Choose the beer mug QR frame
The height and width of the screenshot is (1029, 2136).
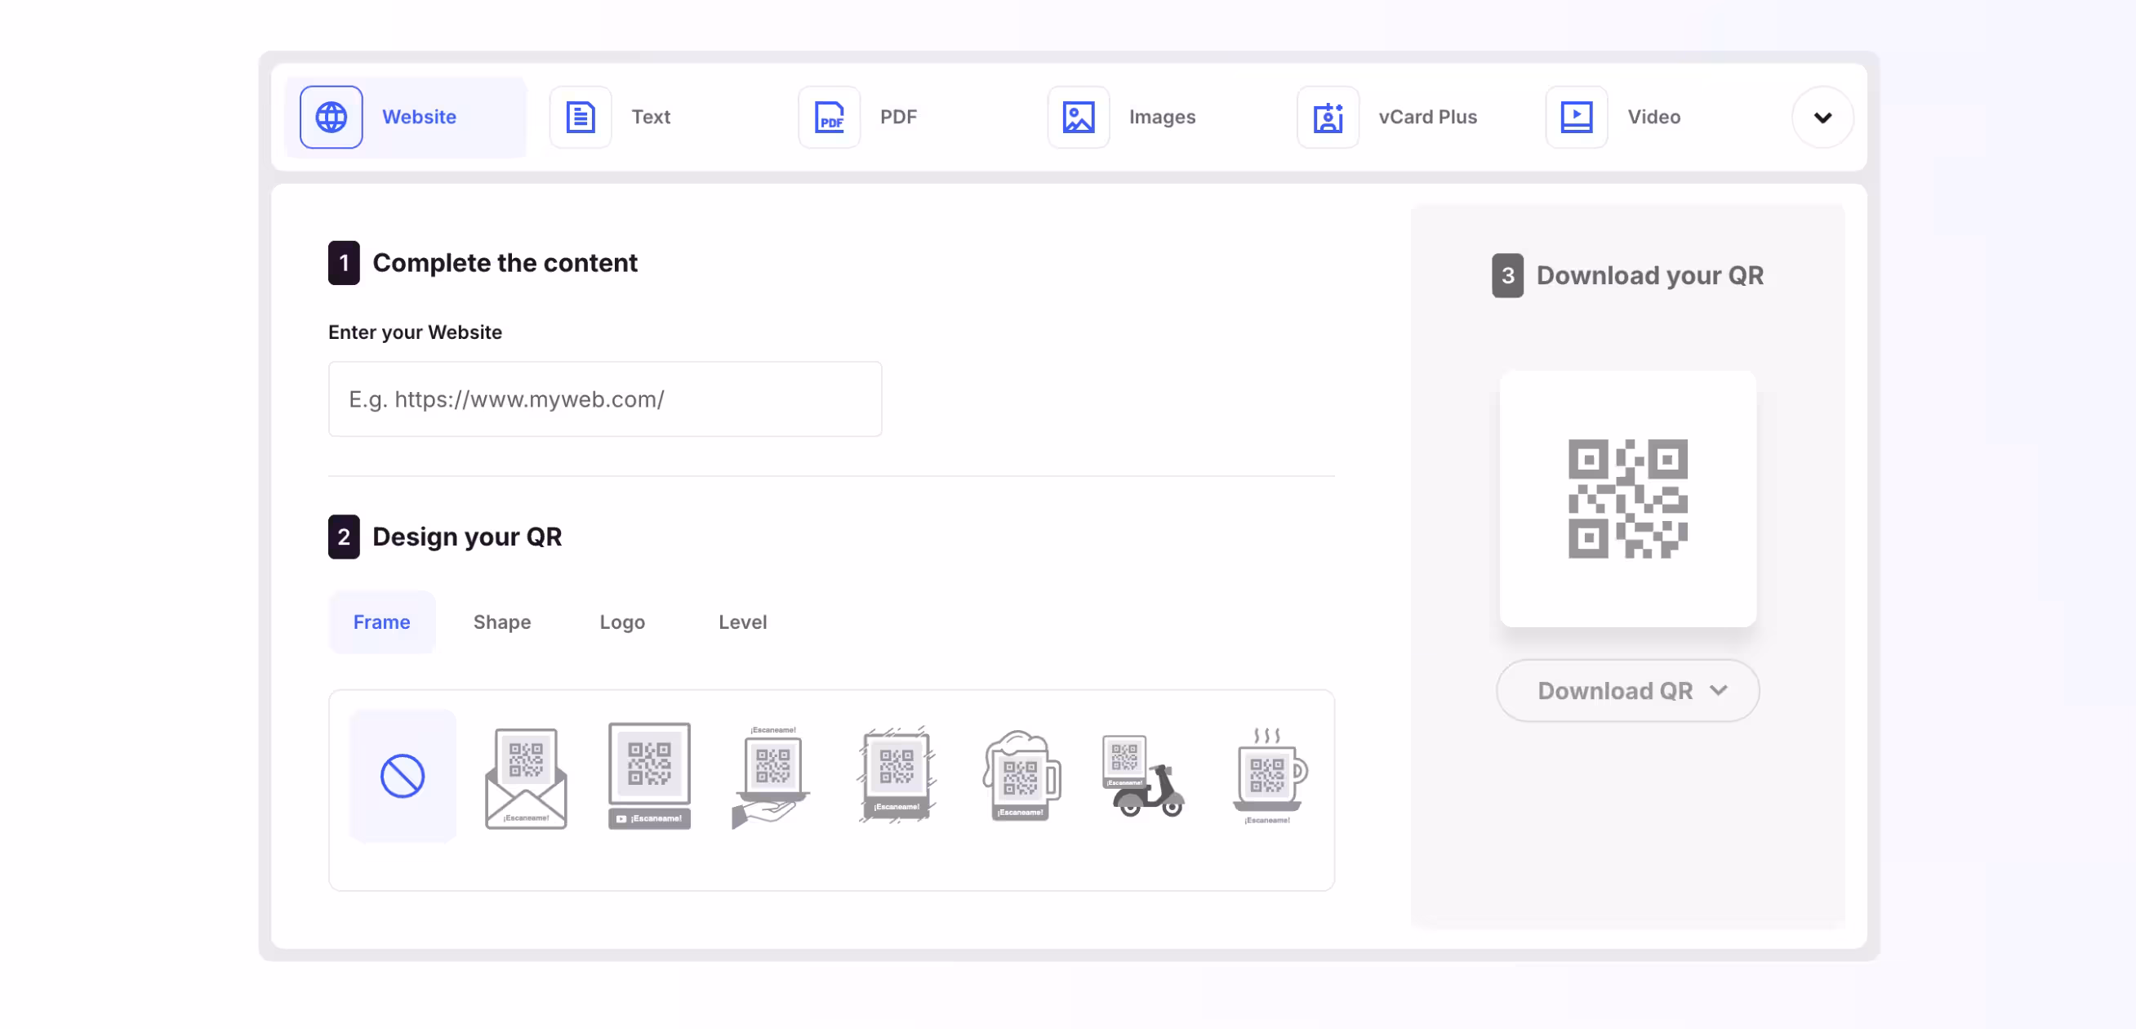point(1021,775)
